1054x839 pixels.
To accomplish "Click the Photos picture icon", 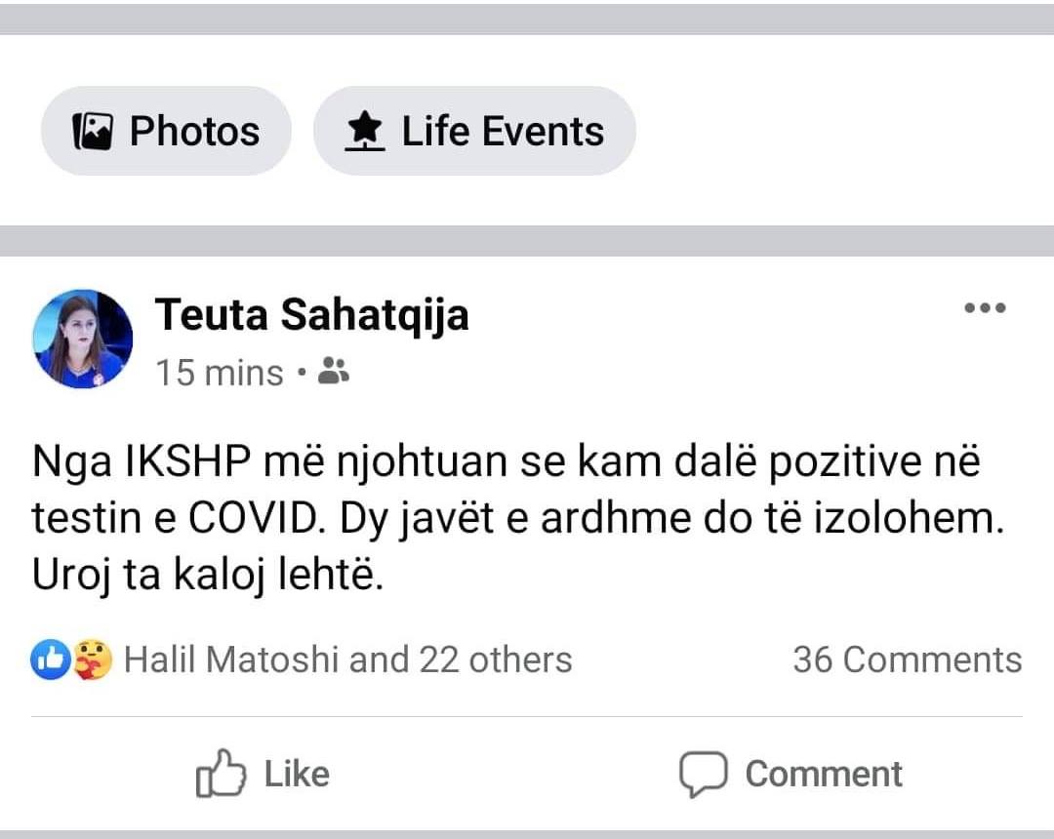I will (94, 131).
